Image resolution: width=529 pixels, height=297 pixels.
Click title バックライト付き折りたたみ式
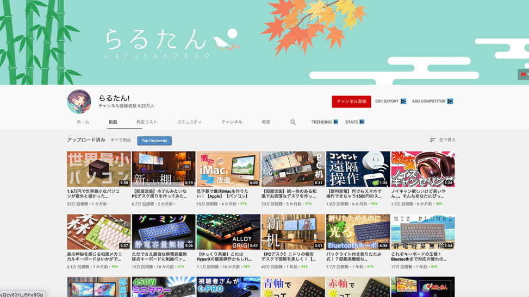tap(353, 256)
